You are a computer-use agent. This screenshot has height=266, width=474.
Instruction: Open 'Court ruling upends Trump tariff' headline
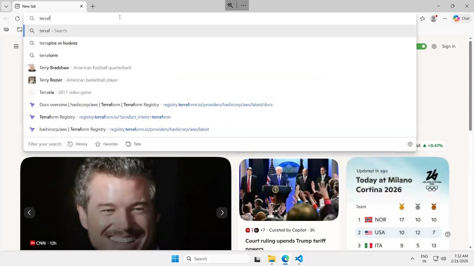[286, 245]
